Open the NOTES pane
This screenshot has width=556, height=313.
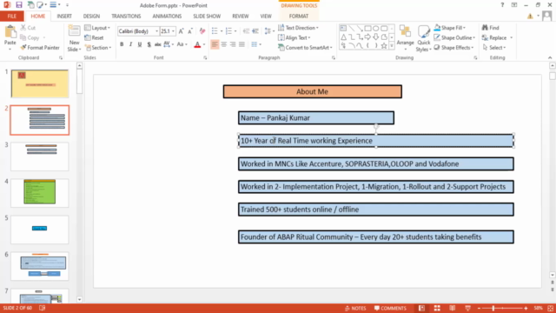pyautogui.click(x=355, y=308)
